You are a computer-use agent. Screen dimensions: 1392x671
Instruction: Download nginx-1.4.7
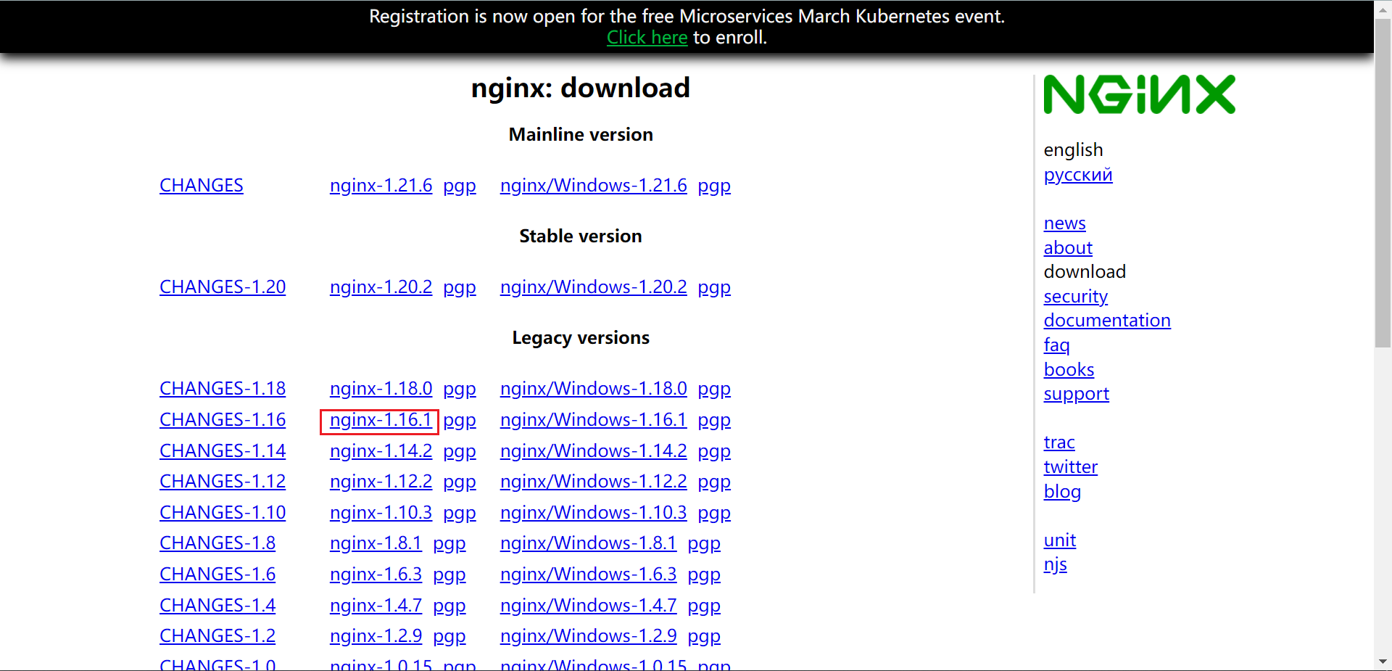376,605
